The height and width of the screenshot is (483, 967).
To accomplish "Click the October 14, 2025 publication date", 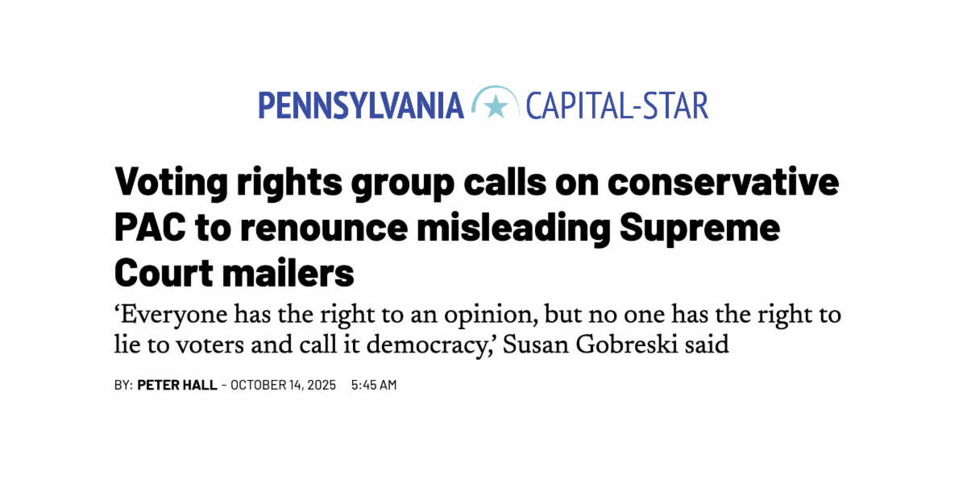I will [284, 385].
